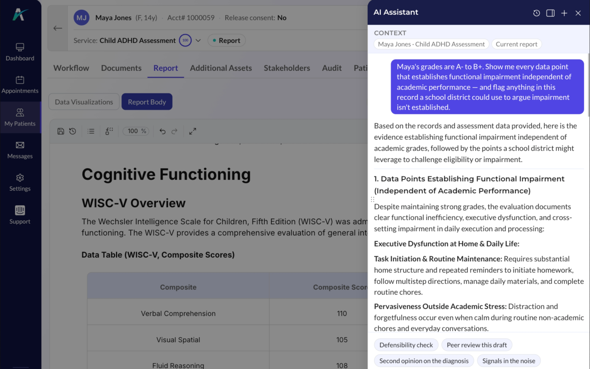Choose the Defensibility check suggestion

(406, 345)
